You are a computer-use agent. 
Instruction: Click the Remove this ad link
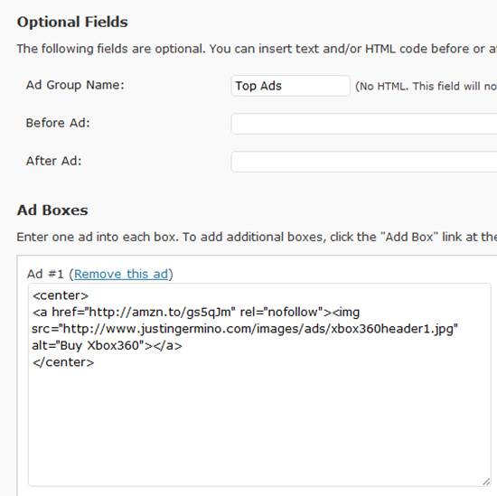click(121, 274)
